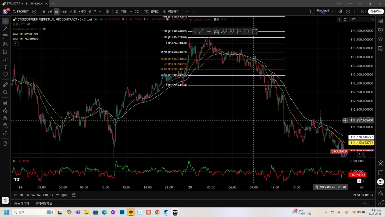Image resolution: width=385 pixels, height=217 pixels.
Task: Select the trend line drawing tool
Action: pyautogui.click(x=5, y=29)
